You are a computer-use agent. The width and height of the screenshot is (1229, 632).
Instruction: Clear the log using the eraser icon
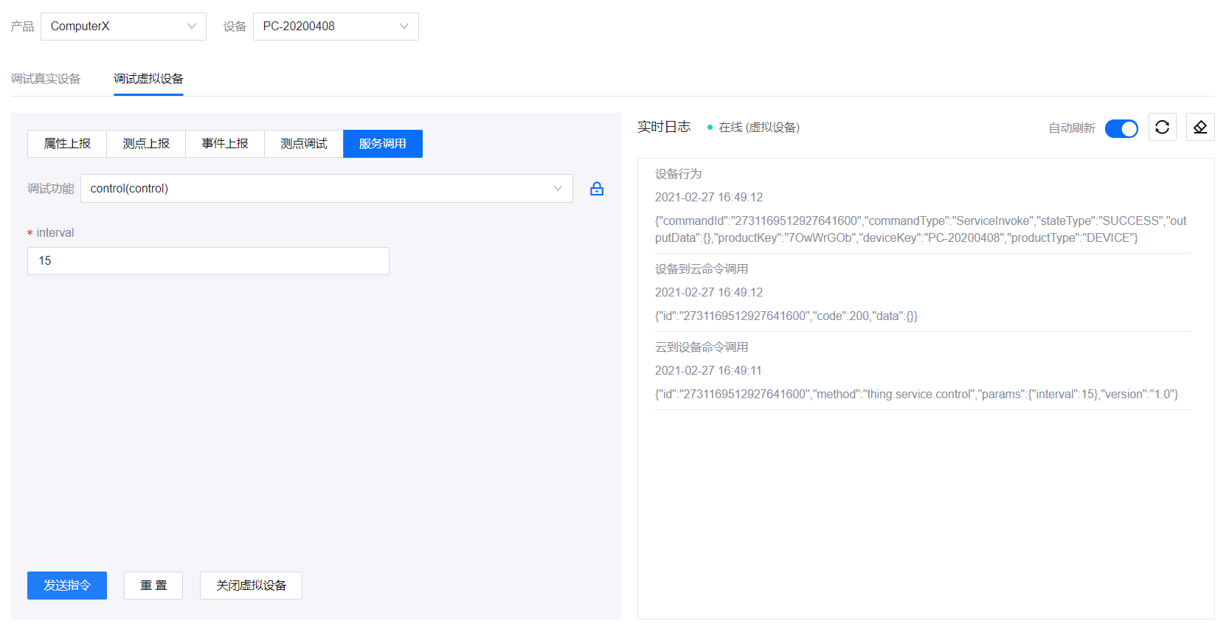[1199, 128]
